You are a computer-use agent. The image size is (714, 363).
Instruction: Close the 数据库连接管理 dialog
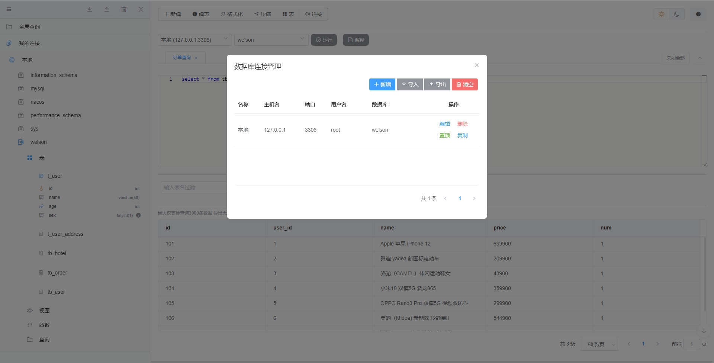[x=477, y=65]
